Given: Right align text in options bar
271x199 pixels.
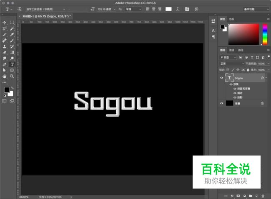Looking at the screenshot, I should pos(160,9).
